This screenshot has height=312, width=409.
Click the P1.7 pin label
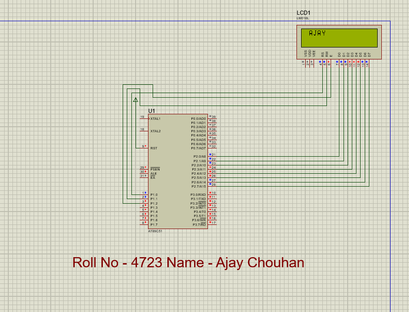154,224
